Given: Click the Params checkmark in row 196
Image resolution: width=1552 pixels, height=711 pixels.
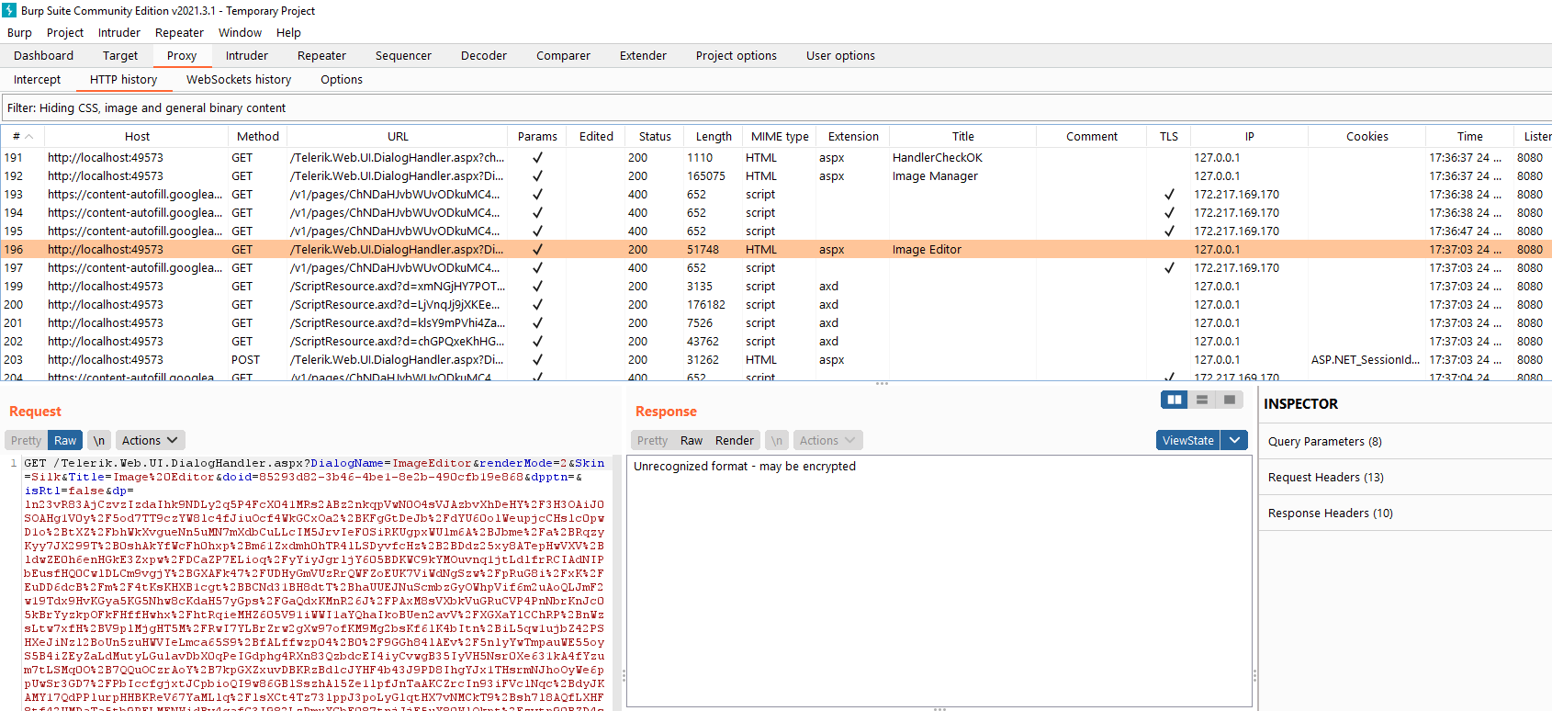Looking at the screenshot, I should (537, 250).
